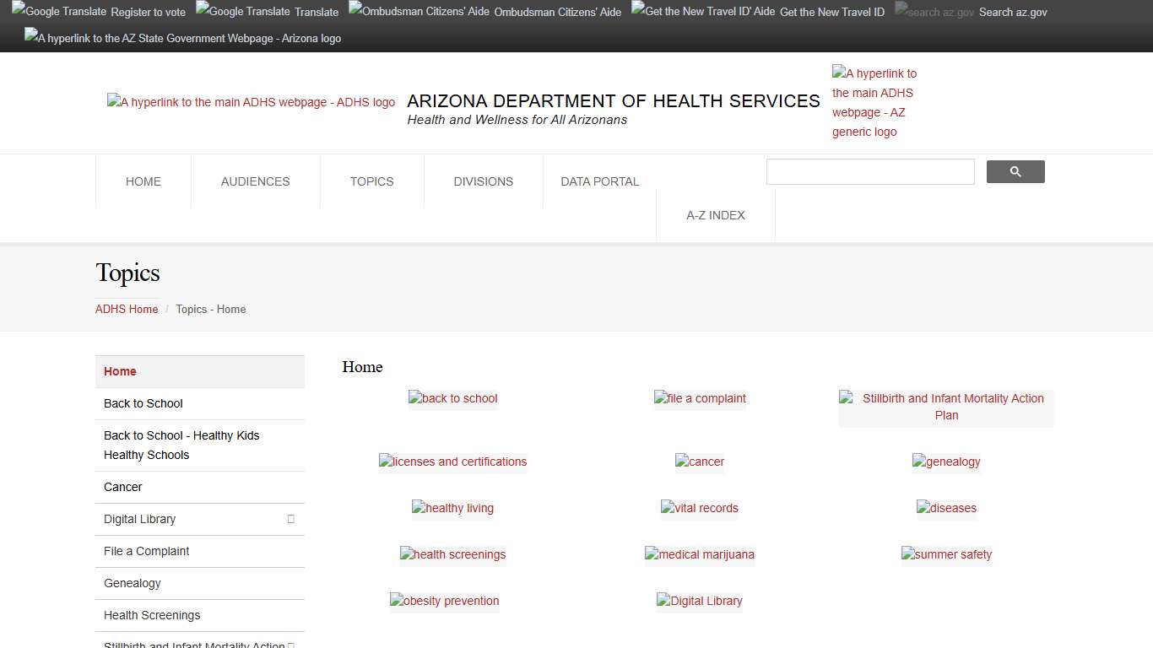Click the ADHS Home breadcrumb link
The height and width of the screenshot is (648, 1153).
point(127,309)
